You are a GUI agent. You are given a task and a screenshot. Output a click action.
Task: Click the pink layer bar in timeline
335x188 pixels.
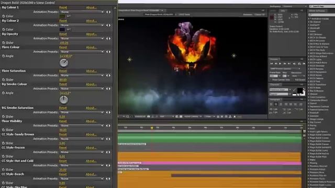[209, 163]
